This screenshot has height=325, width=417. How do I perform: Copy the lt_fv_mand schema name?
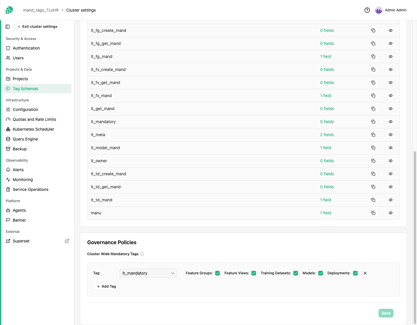coord(373,96)
